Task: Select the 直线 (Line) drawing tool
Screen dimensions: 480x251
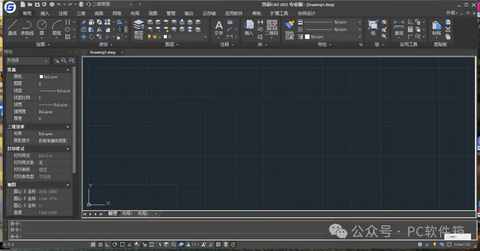Action: click(x=12, y=28)
